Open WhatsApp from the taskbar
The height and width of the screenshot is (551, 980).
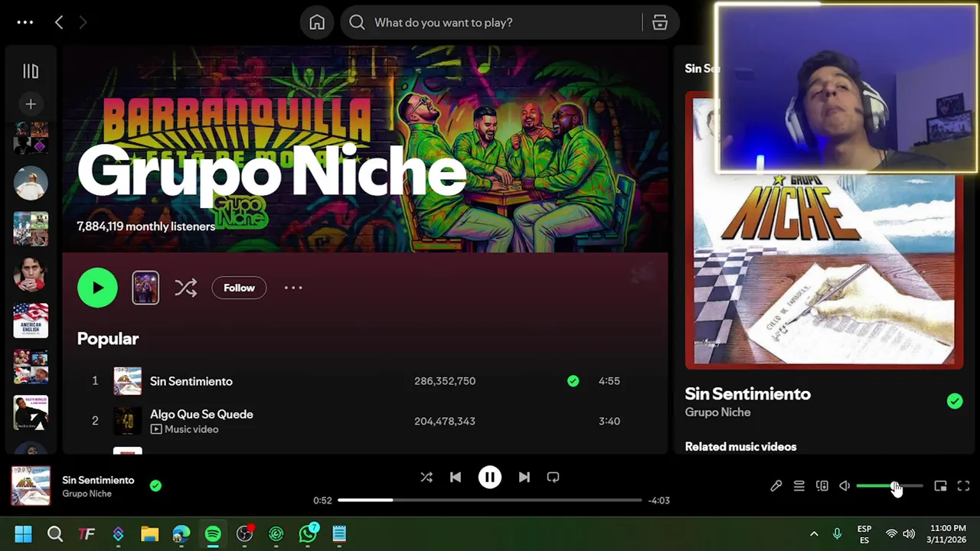(x=308, y=533)
